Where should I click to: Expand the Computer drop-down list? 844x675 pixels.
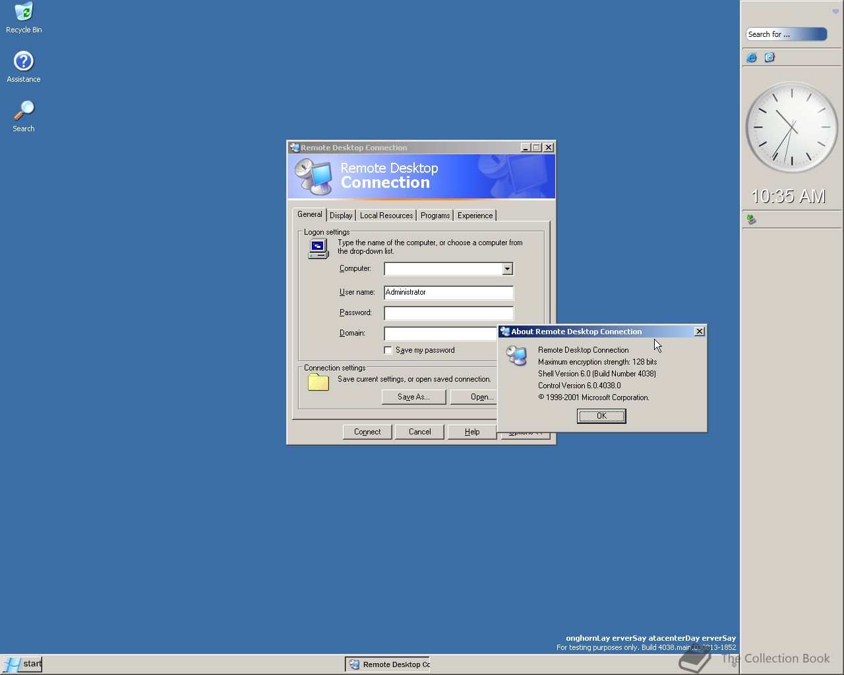pos(507,269)
